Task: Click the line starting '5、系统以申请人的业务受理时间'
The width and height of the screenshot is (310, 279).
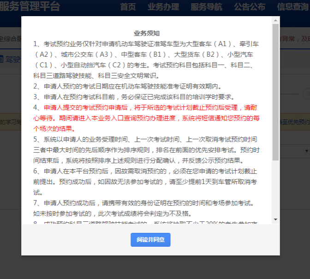Action: click(145, 139)
